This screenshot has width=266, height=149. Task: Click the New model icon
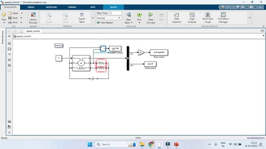(4, 15)
